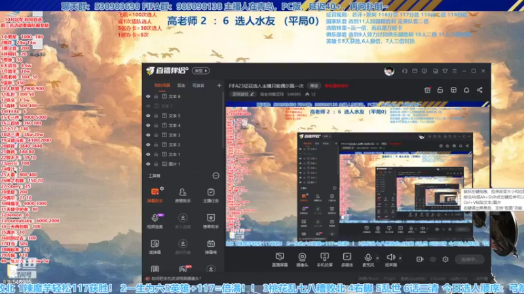Screen dimensions: 524x294
Task: Toggle the lock on the 文本 8 layer
Action: (x=156, y=96)
